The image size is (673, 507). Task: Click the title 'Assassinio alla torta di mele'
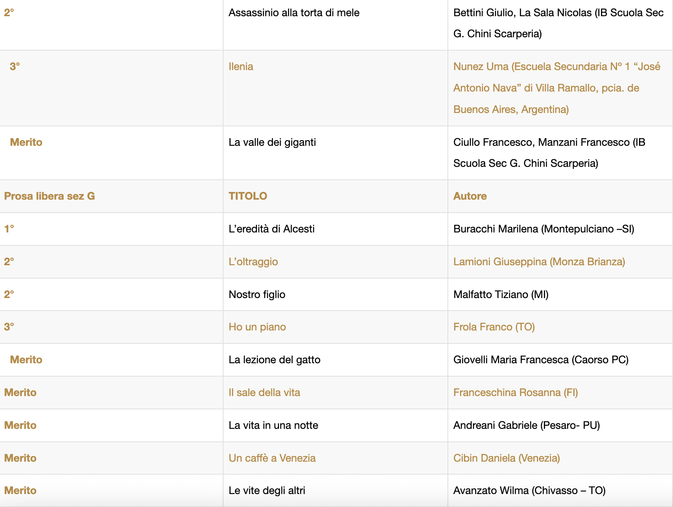[294, 13]
